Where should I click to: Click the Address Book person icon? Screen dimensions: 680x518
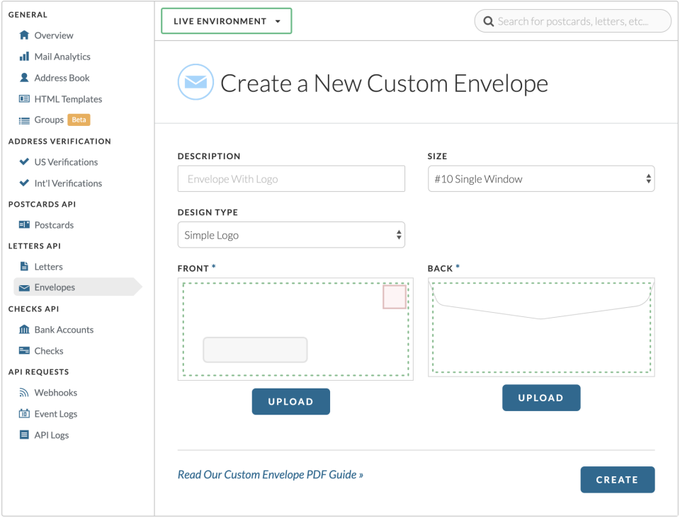(25, 78)
